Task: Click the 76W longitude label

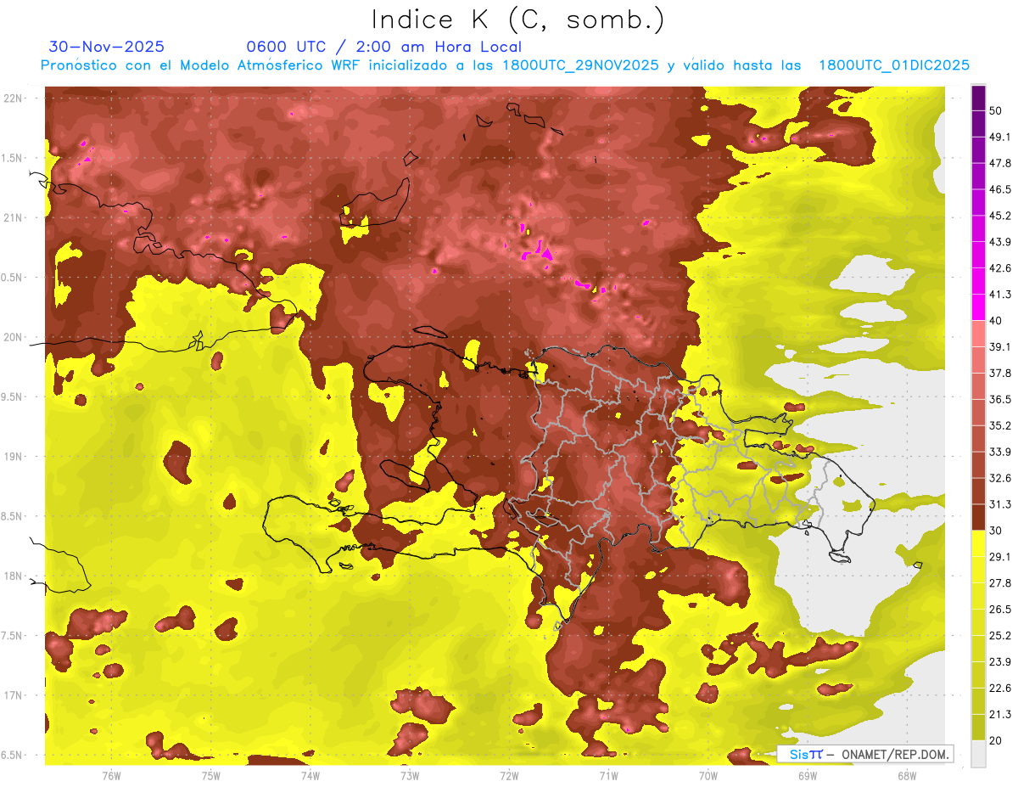Action: (111, 776)
